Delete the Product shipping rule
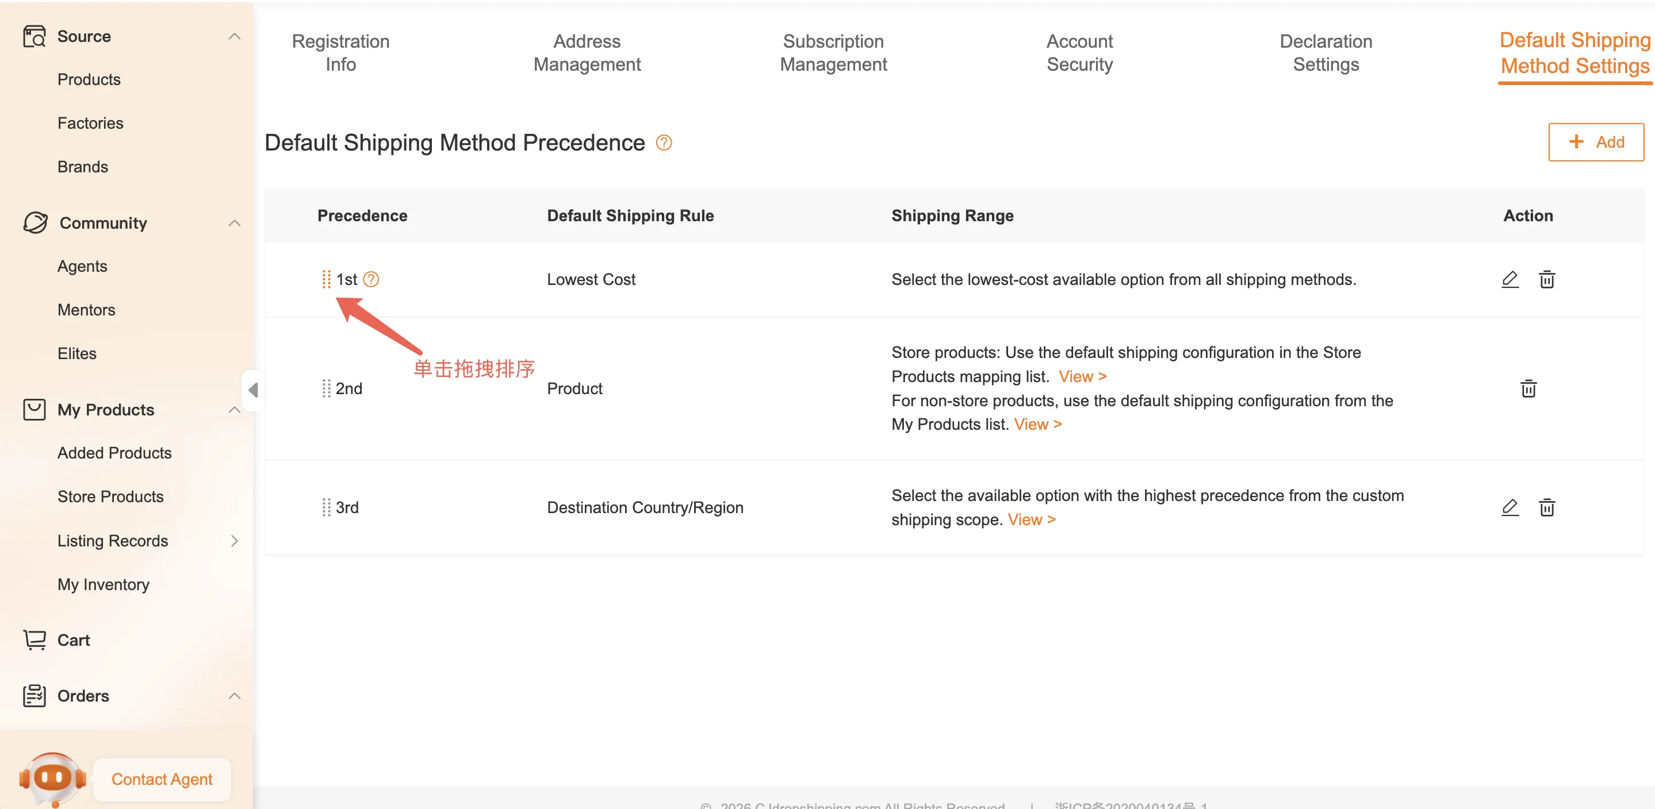1655x809 pixels. 1528,388
